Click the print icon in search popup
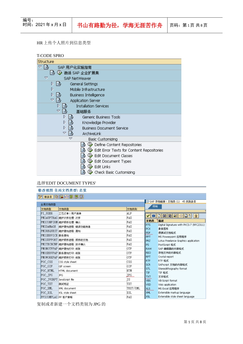This screenshot has width=243, height=344. click(186, 216)
